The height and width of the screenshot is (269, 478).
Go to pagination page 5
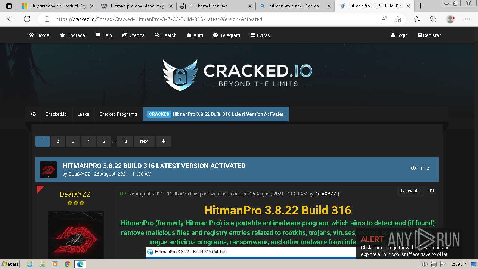[x=104, y=141]
